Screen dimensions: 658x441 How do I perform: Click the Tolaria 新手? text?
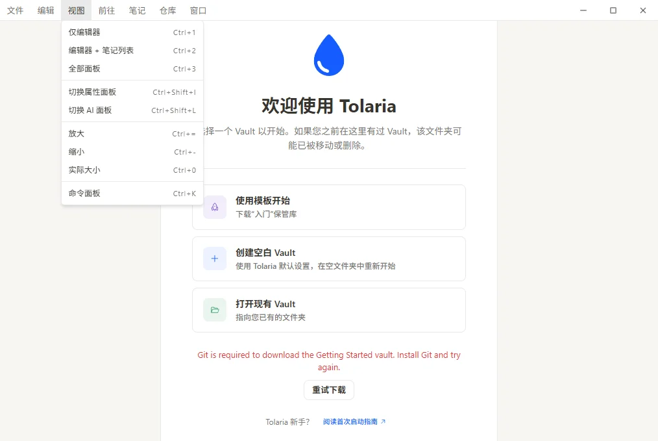point(287,422)
